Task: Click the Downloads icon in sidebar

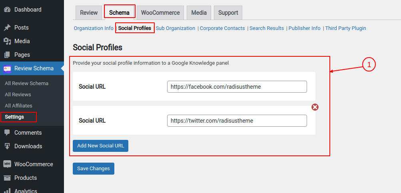Action: tap(7, 146)
